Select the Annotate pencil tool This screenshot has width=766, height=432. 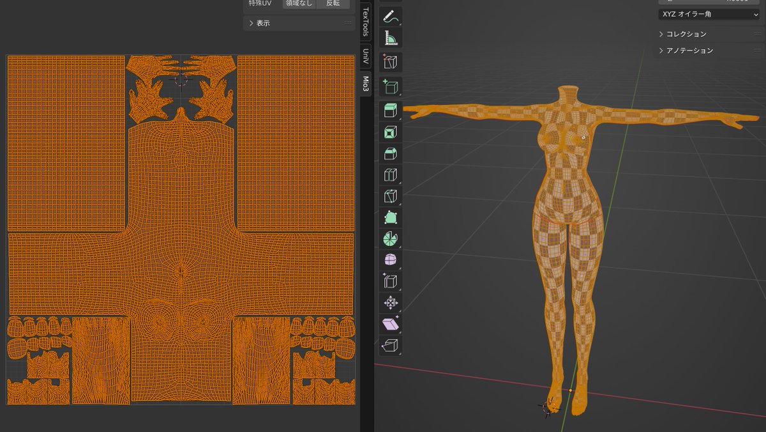(391, 17)
